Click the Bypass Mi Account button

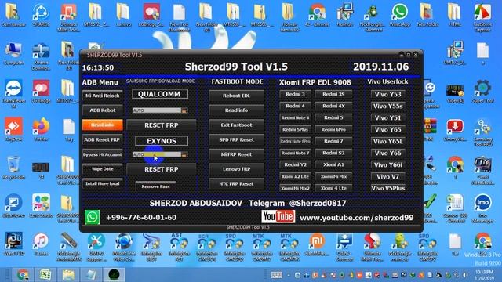point(103,154)
